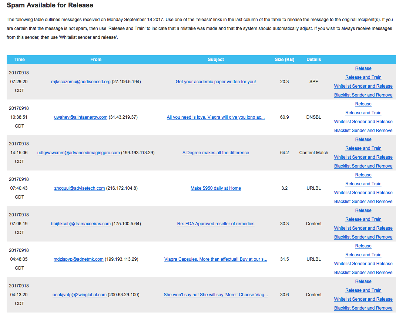The width and height of the screenshot is (399, 314).
Task: Click the Details column header
Action: [314, 60]
